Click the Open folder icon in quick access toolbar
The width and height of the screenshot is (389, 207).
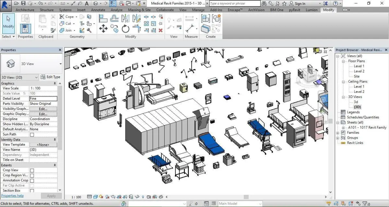click(x=16, y=4)
